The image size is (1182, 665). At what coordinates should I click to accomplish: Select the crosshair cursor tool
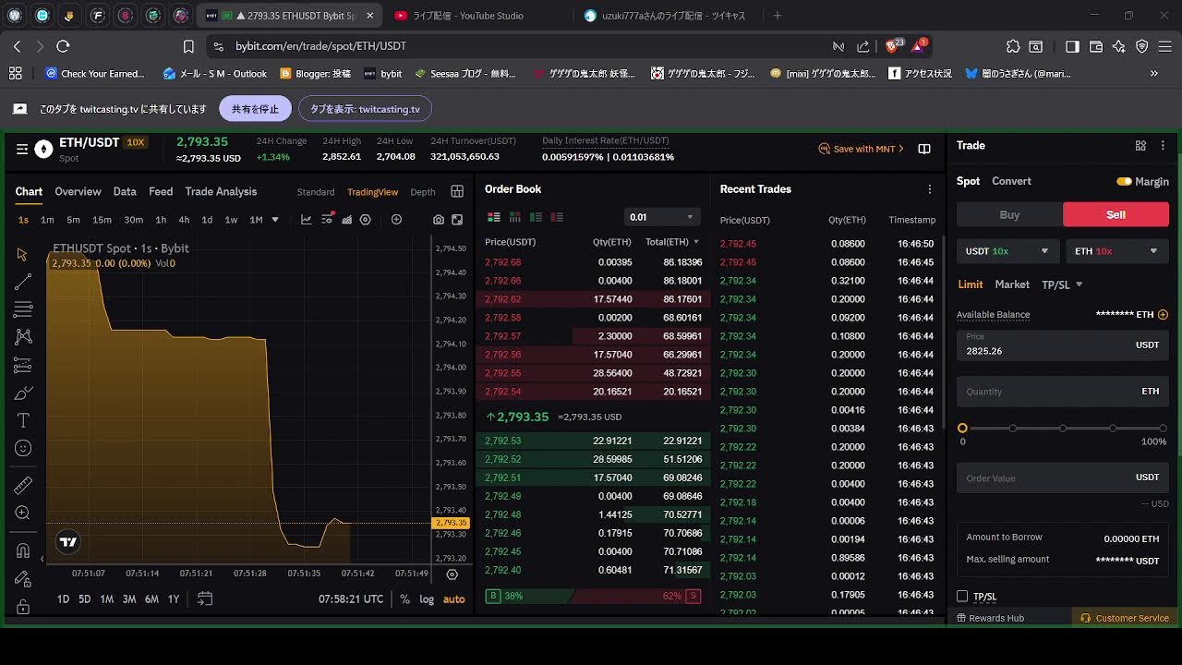point(23,254)
